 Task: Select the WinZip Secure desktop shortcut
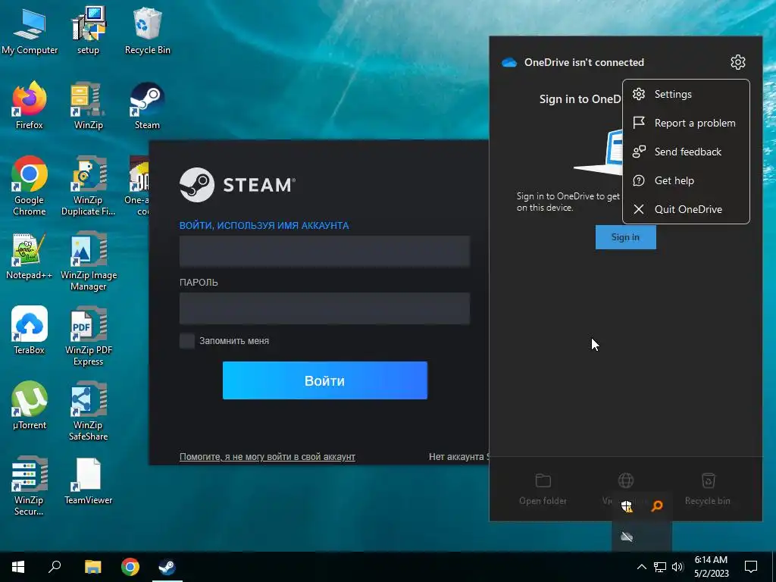[30, 486]
